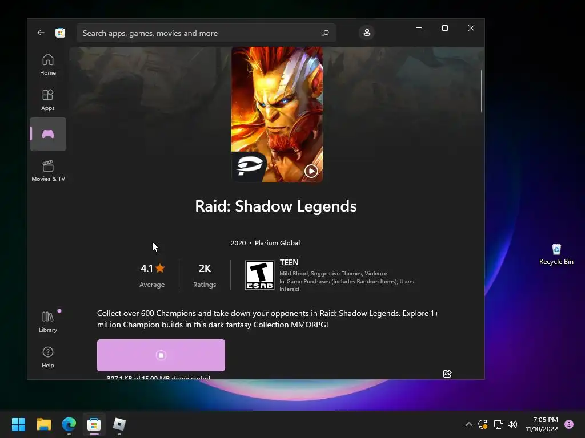Minimize the Microsoft Store window
This screenshot has width=585, height=438.
click(x=419, y=28)
